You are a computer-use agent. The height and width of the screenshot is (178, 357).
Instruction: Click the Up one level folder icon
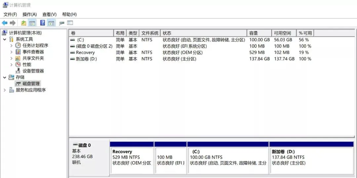23,23
